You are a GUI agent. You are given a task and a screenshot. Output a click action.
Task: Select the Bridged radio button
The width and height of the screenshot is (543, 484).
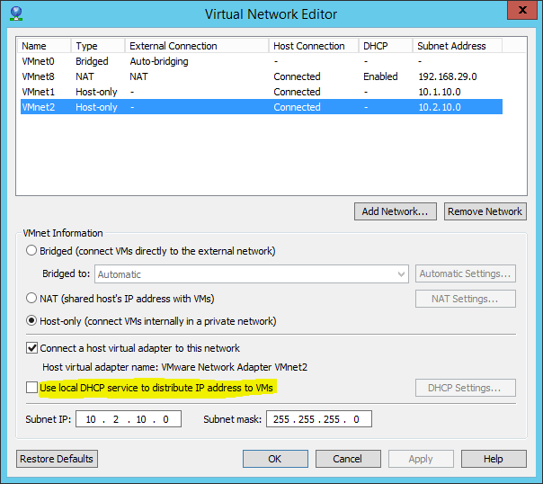(31, 250)
